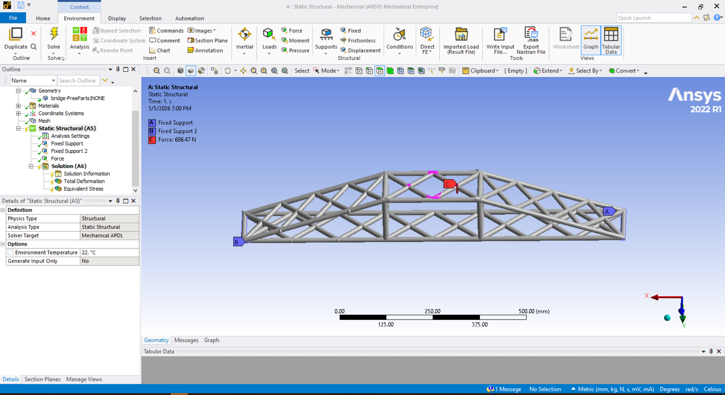Image resolution: width=725 pixels, height=395 pixels.
Task: Switch to the Display ribbon tab
Action: [x=117, y=18]
